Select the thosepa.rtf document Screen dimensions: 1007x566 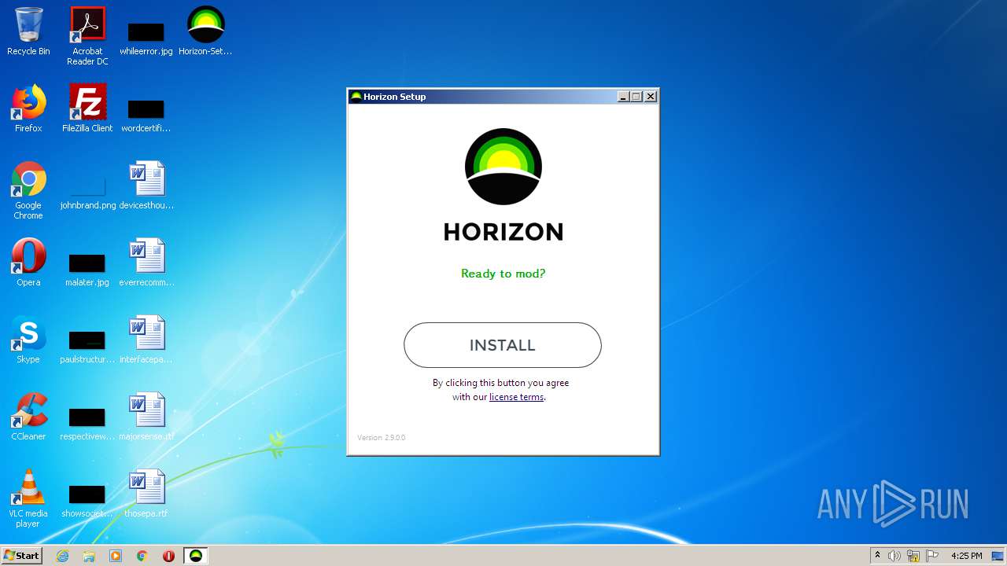pos(146,494)
